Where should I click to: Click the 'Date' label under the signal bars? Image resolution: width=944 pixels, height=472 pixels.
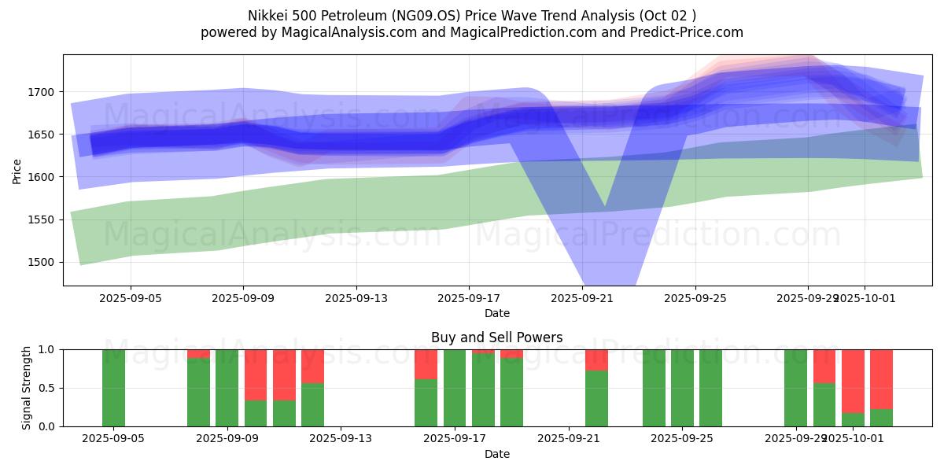(x=496, y=454)
